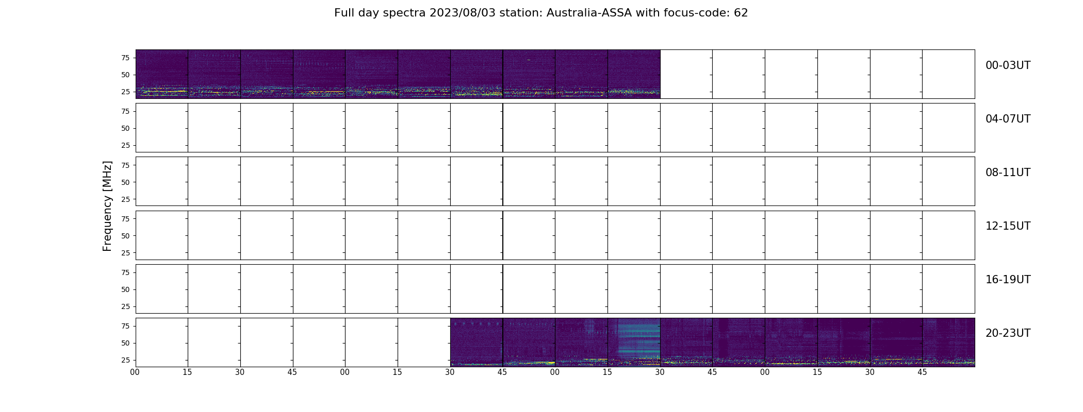Click the 'Frequency [MHz]' axis label
This screenshot has height=412, width=1083.
coord(107,206)
